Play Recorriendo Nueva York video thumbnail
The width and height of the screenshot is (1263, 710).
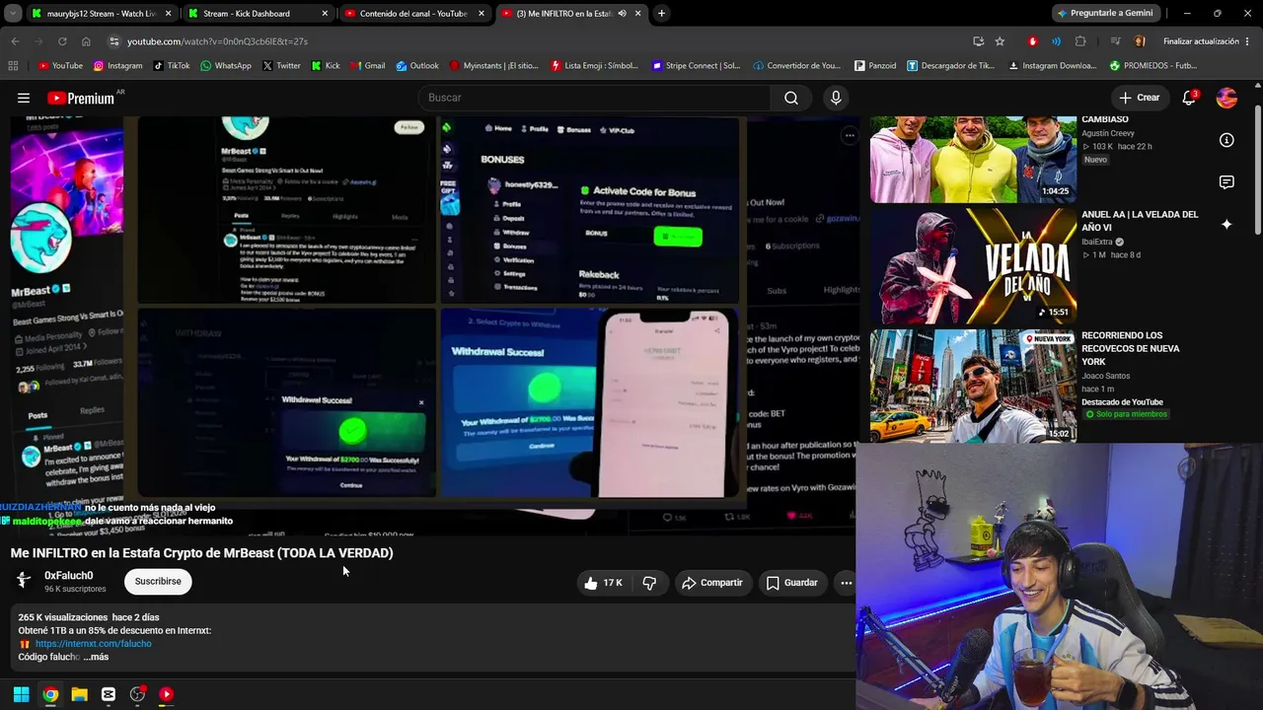[x=973, y=386]
